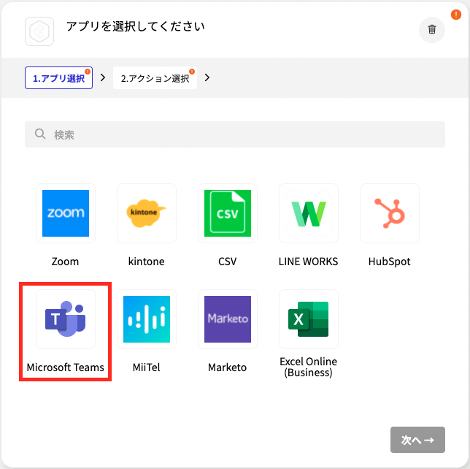
Task: Choose the kintone app icon
Action: (x=147, y=213)
